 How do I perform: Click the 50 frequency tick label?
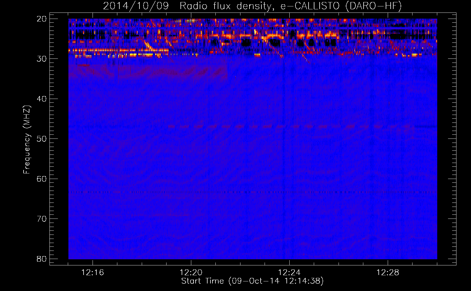pyautogui.click(x=42, y=139)
